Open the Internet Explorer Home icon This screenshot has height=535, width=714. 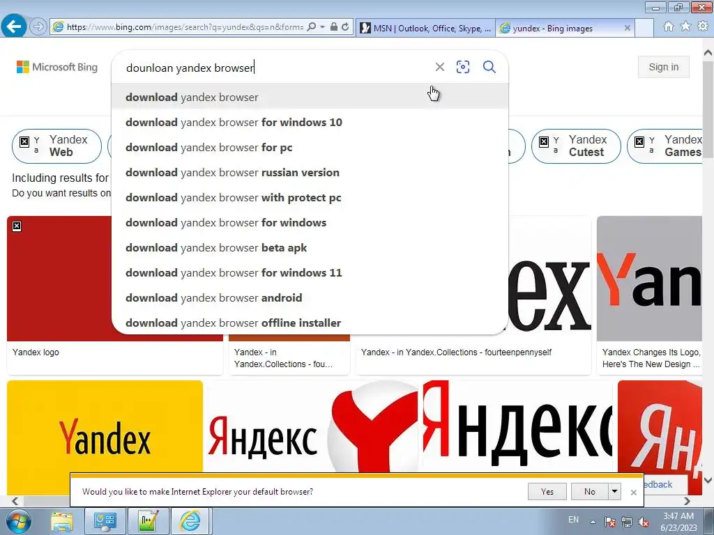coord(669,26)
